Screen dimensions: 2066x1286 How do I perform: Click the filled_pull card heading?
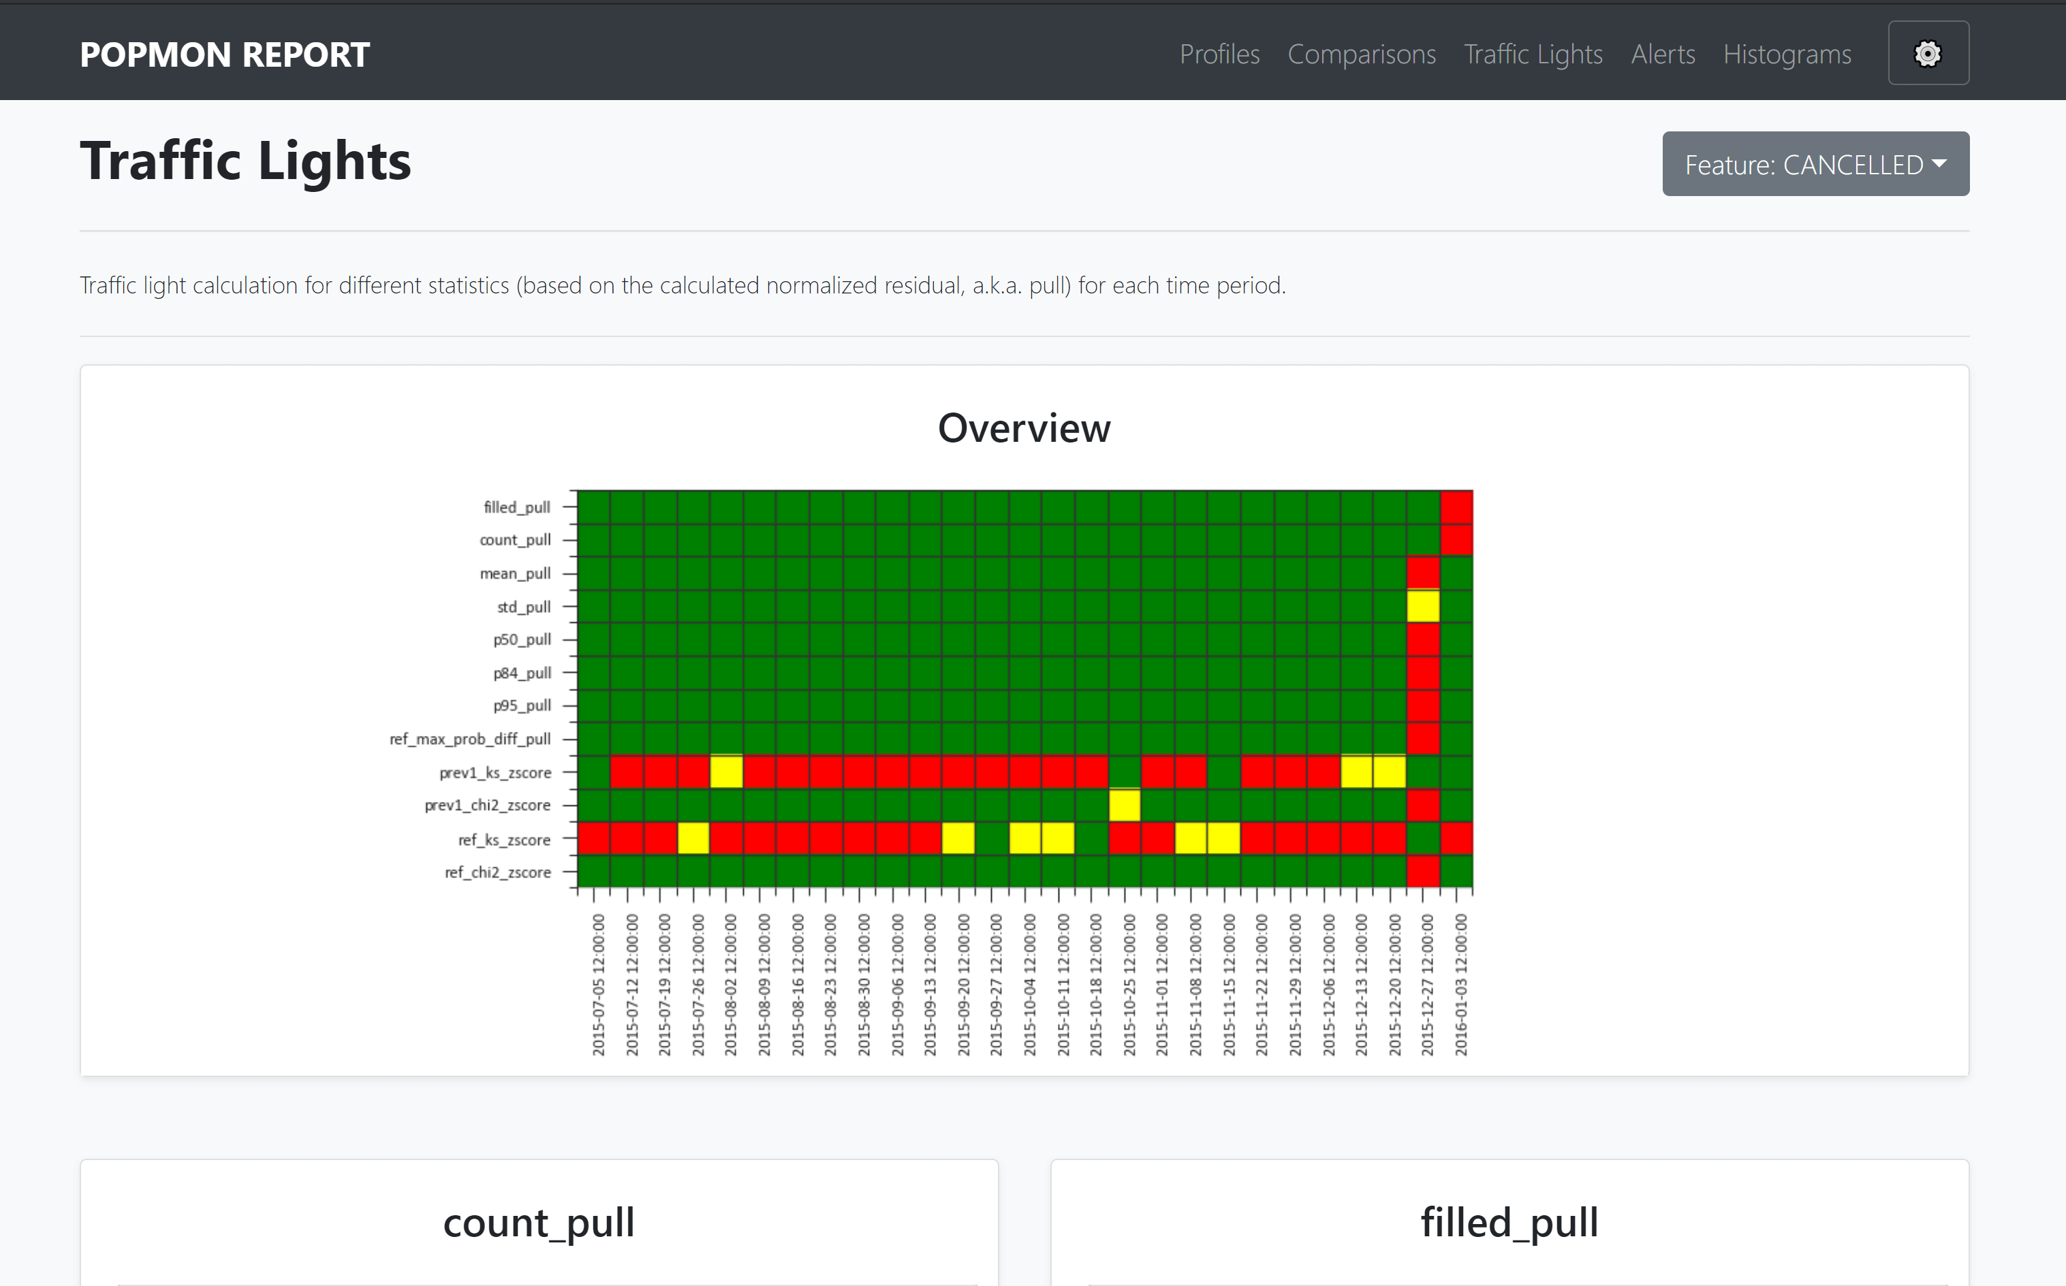1509,1222
